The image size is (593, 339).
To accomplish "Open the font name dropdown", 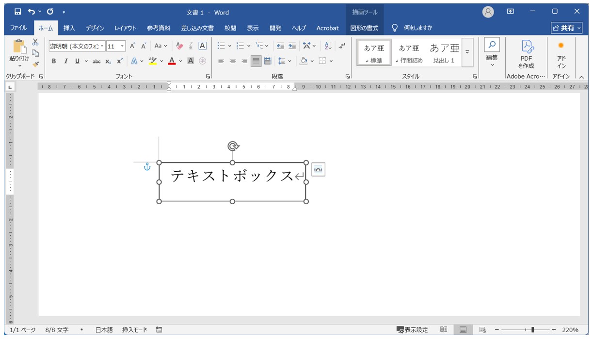I will pyautogui.click(x=102, y=46).
